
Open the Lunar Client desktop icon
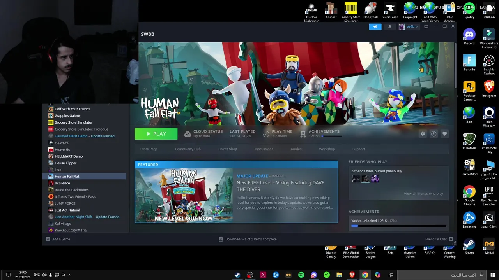[x=489, y=220]
